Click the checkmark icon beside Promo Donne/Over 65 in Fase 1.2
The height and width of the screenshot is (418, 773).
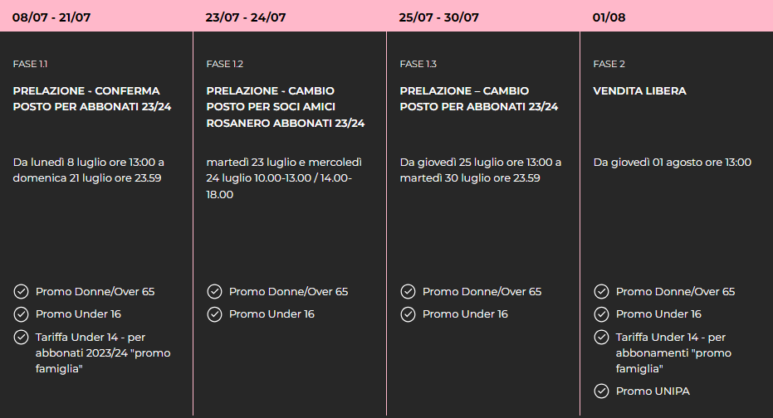[x=214, y=291]
